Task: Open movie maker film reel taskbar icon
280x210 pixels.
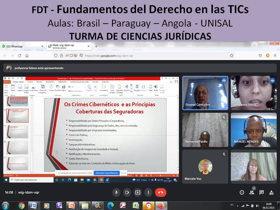Action: (x=97, y=206)
